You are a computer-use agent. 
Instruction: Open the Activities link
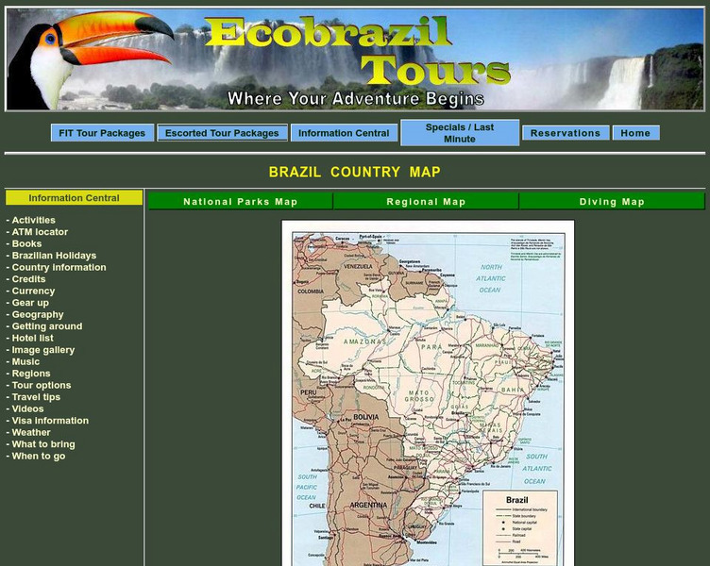(x=33, y=220)
